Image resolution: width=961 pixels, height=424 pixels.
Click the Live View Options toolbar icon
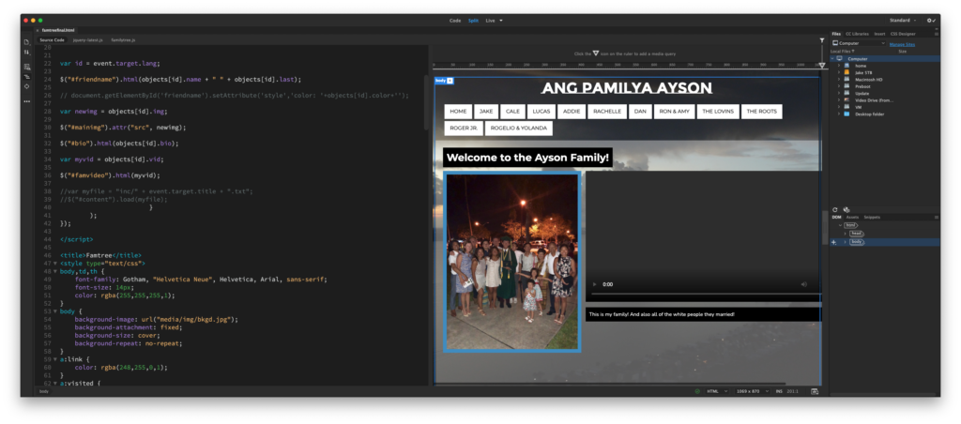click(x=26, y=66)
